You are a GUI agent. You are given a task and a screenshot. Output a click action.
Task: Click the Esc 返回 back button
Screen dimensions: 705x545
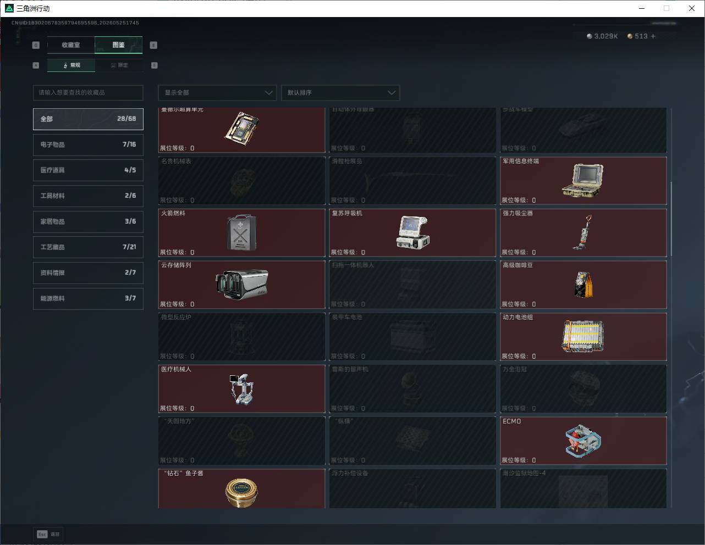pyautogui.click(x=48, y=534)
